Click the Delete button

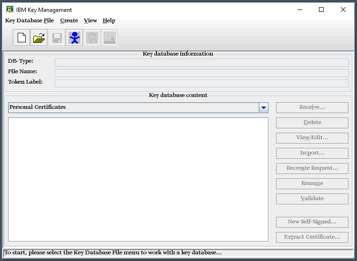pos(312,123)
